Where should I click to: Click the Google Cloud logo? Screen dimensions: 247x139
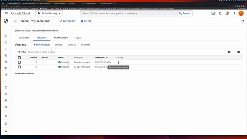(x=20, y=14)
